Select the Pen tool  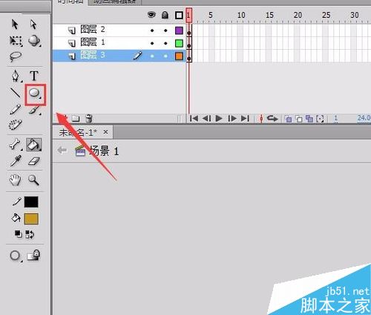click(x=16, y=76)
